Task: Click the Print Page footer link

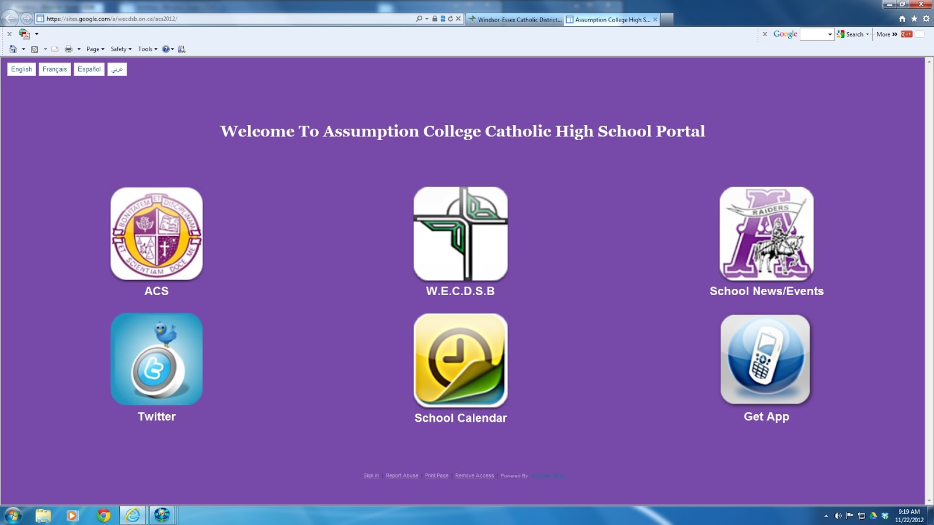Action: tap(437, 476)
